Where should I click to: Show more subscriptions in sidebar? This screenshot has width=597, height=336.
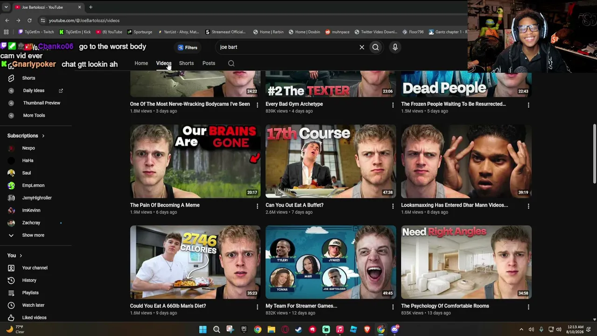pyautogui.click(x=34, y=235)
